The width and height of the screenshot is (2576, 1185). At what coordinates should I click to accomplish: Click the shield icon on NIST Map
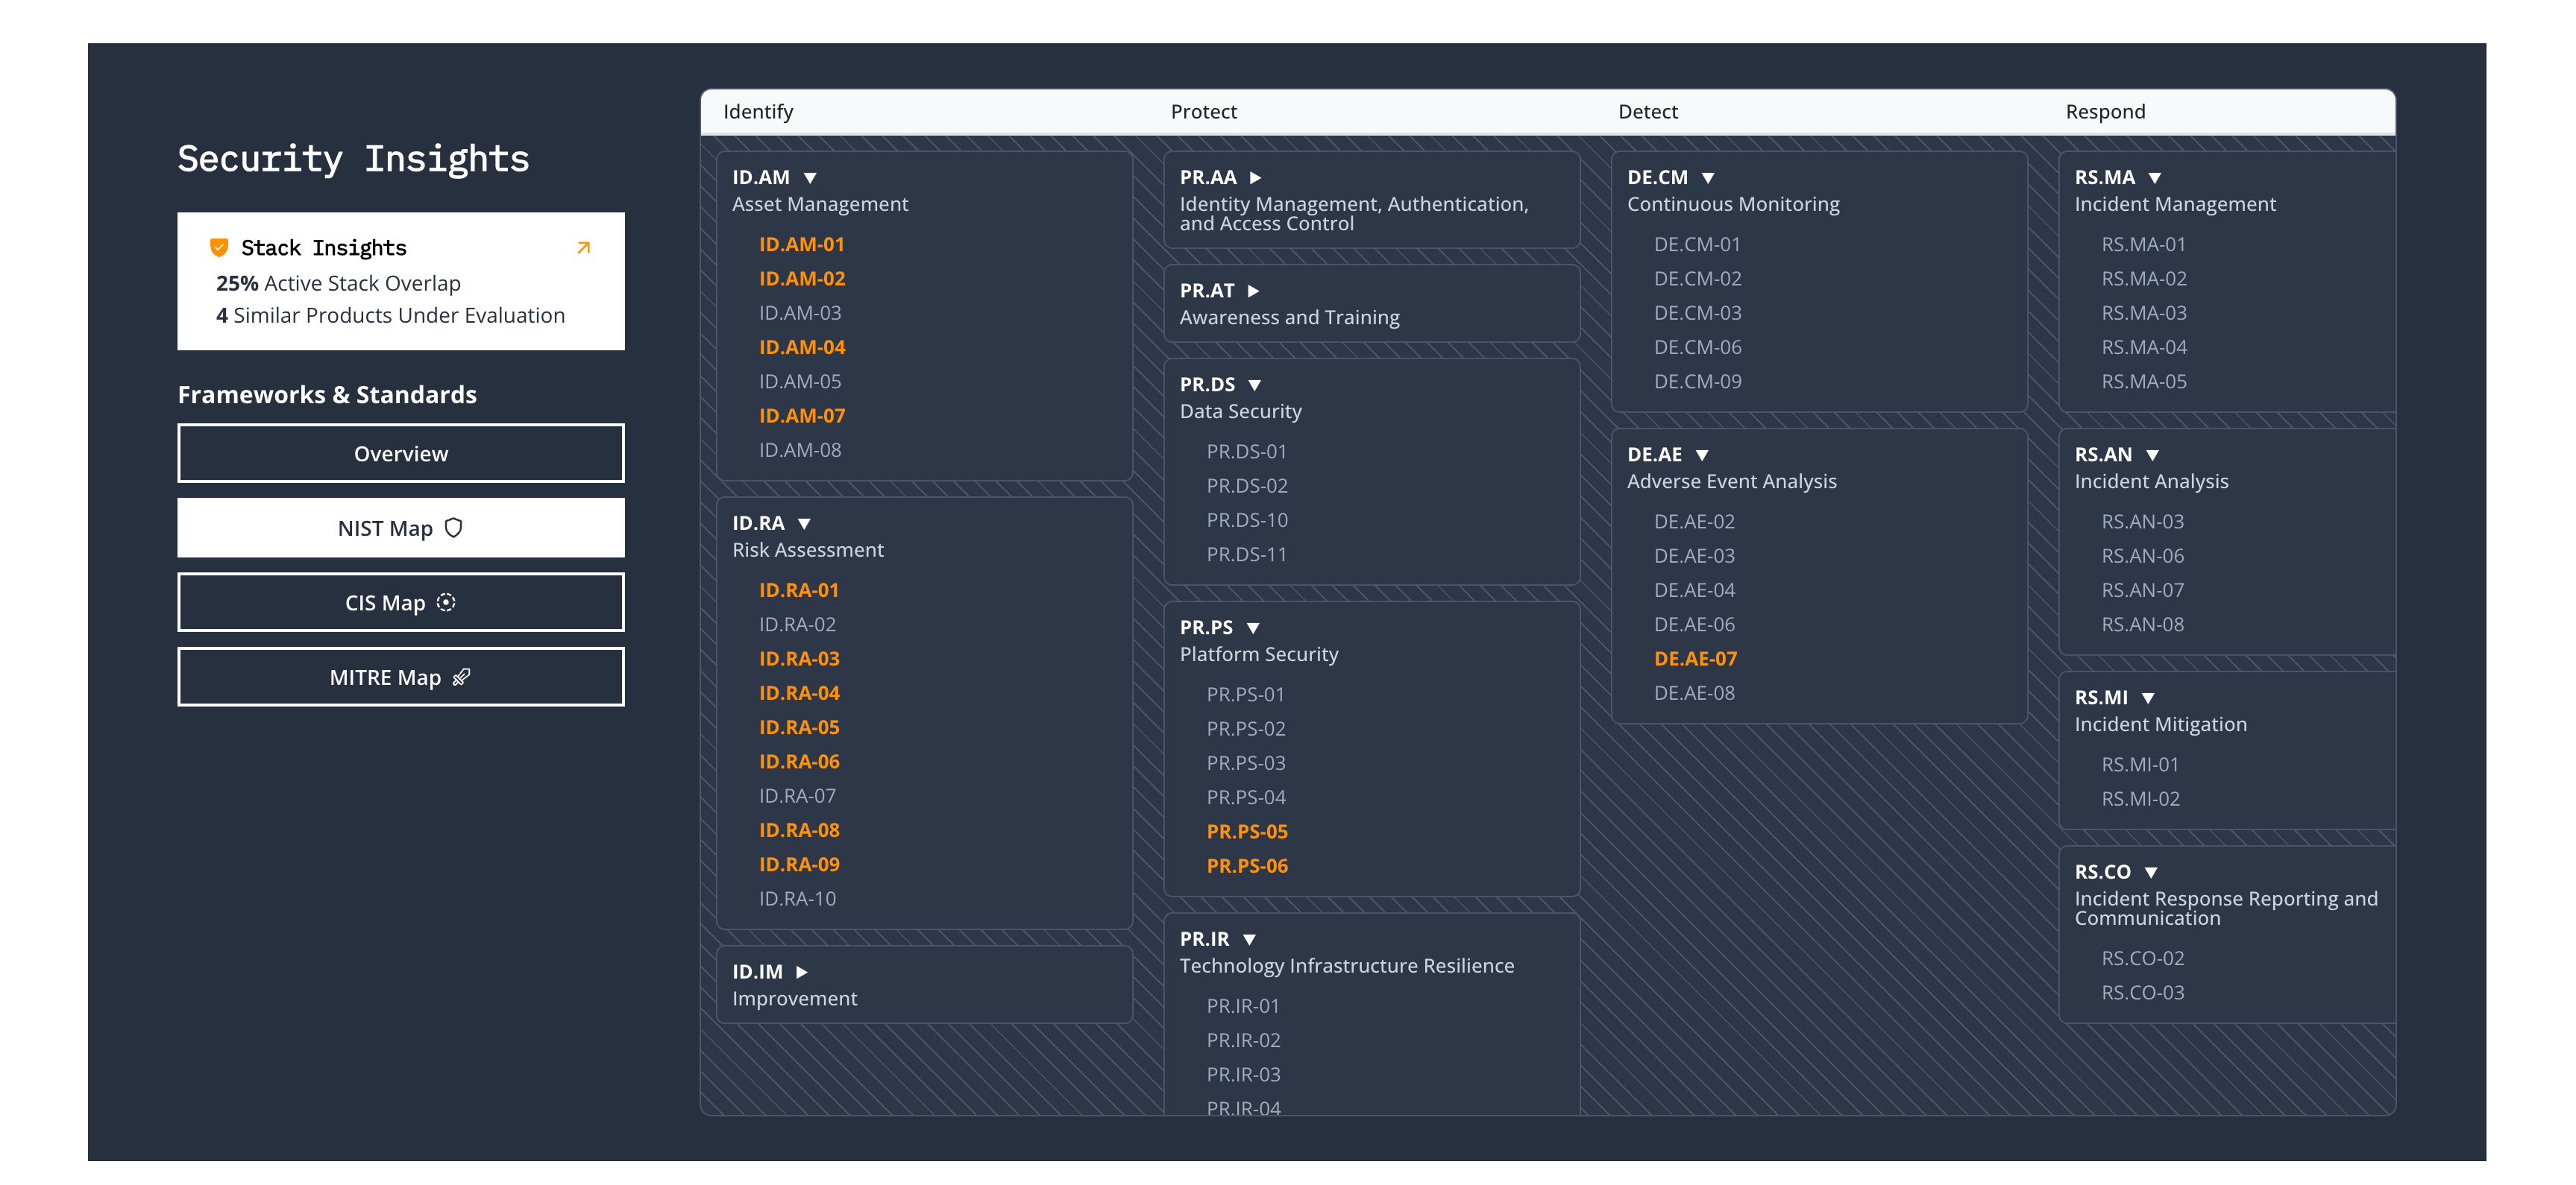click(454, 528)
